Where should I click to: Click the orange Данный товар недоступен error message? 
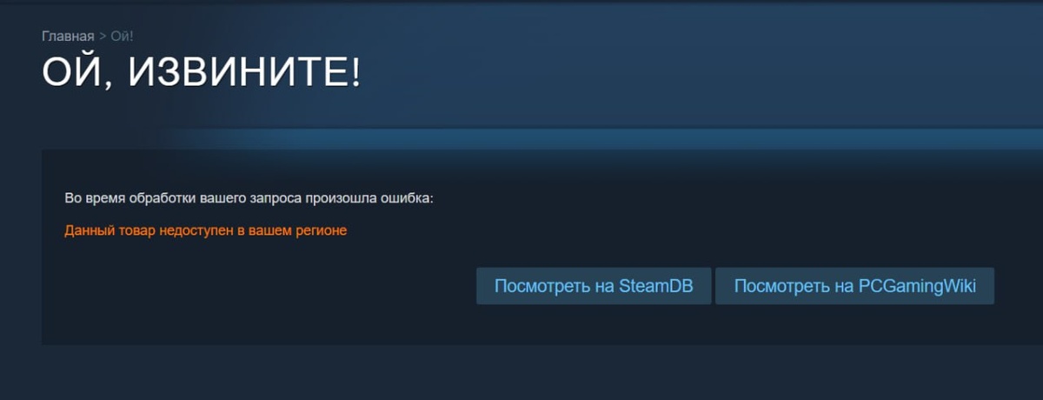click(x=206, y=231)
